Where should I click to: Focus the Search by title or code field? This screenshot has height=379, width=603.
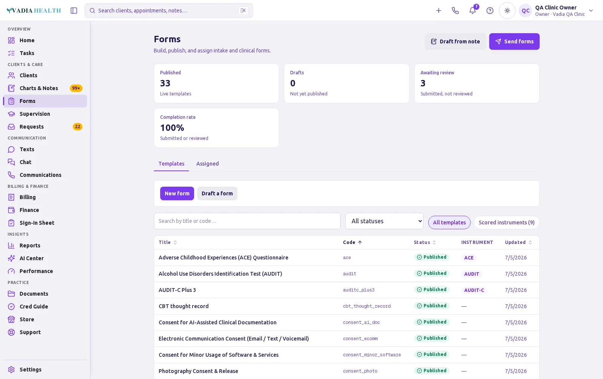247,221
